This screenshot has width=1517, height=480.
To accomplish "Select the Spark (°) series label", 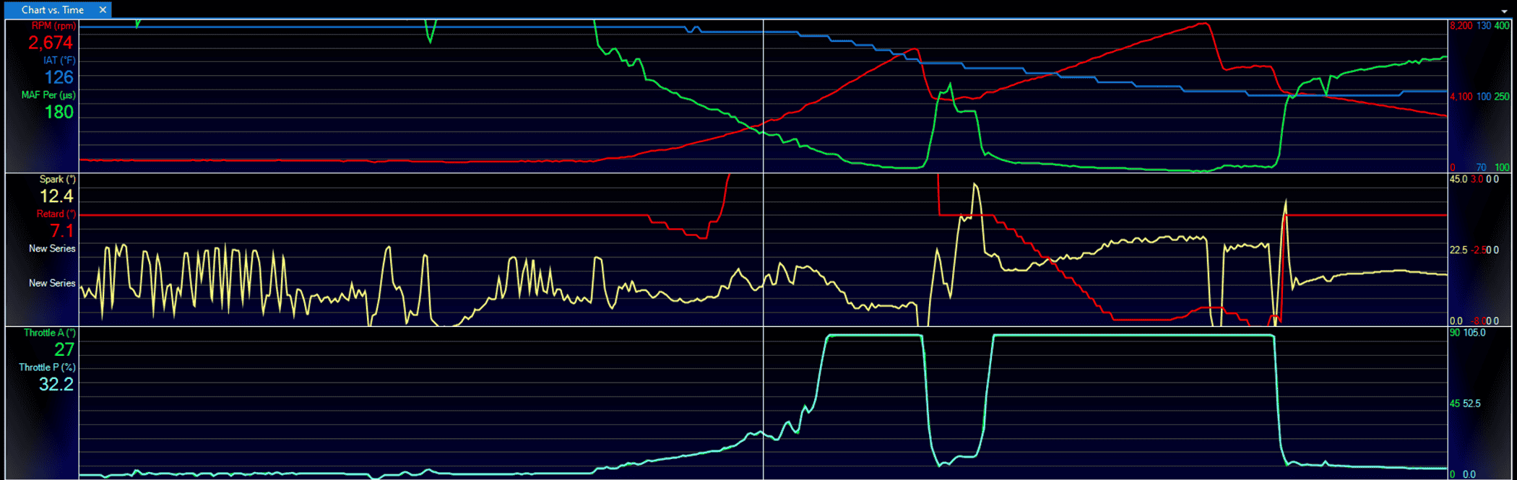I will 58,179.
